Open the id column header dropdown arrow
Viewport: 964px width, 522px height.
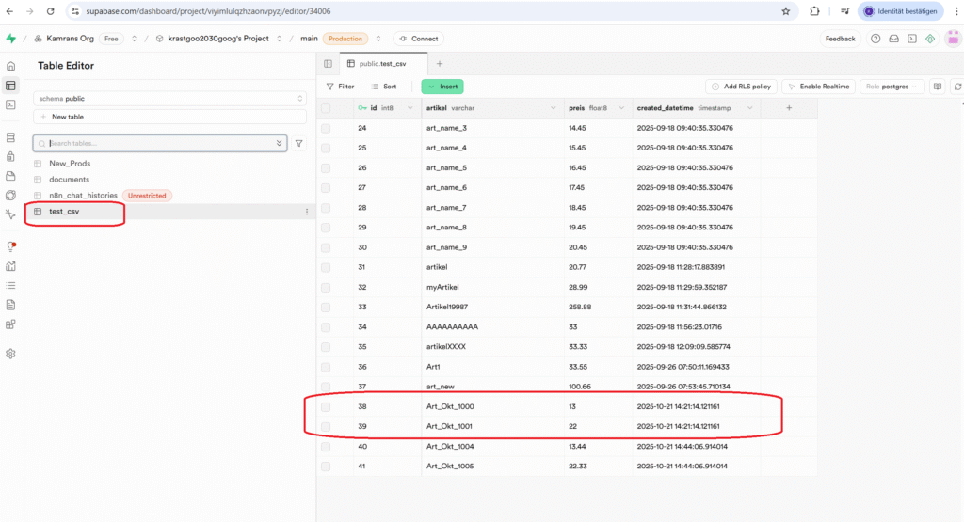click(410, 108)
